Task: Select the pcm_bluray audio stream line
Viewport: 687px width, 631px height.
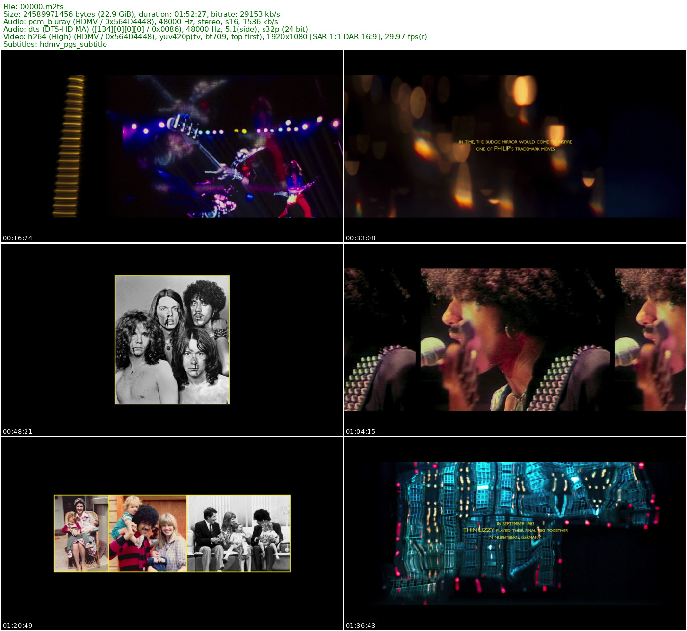Action: (141, 22)
